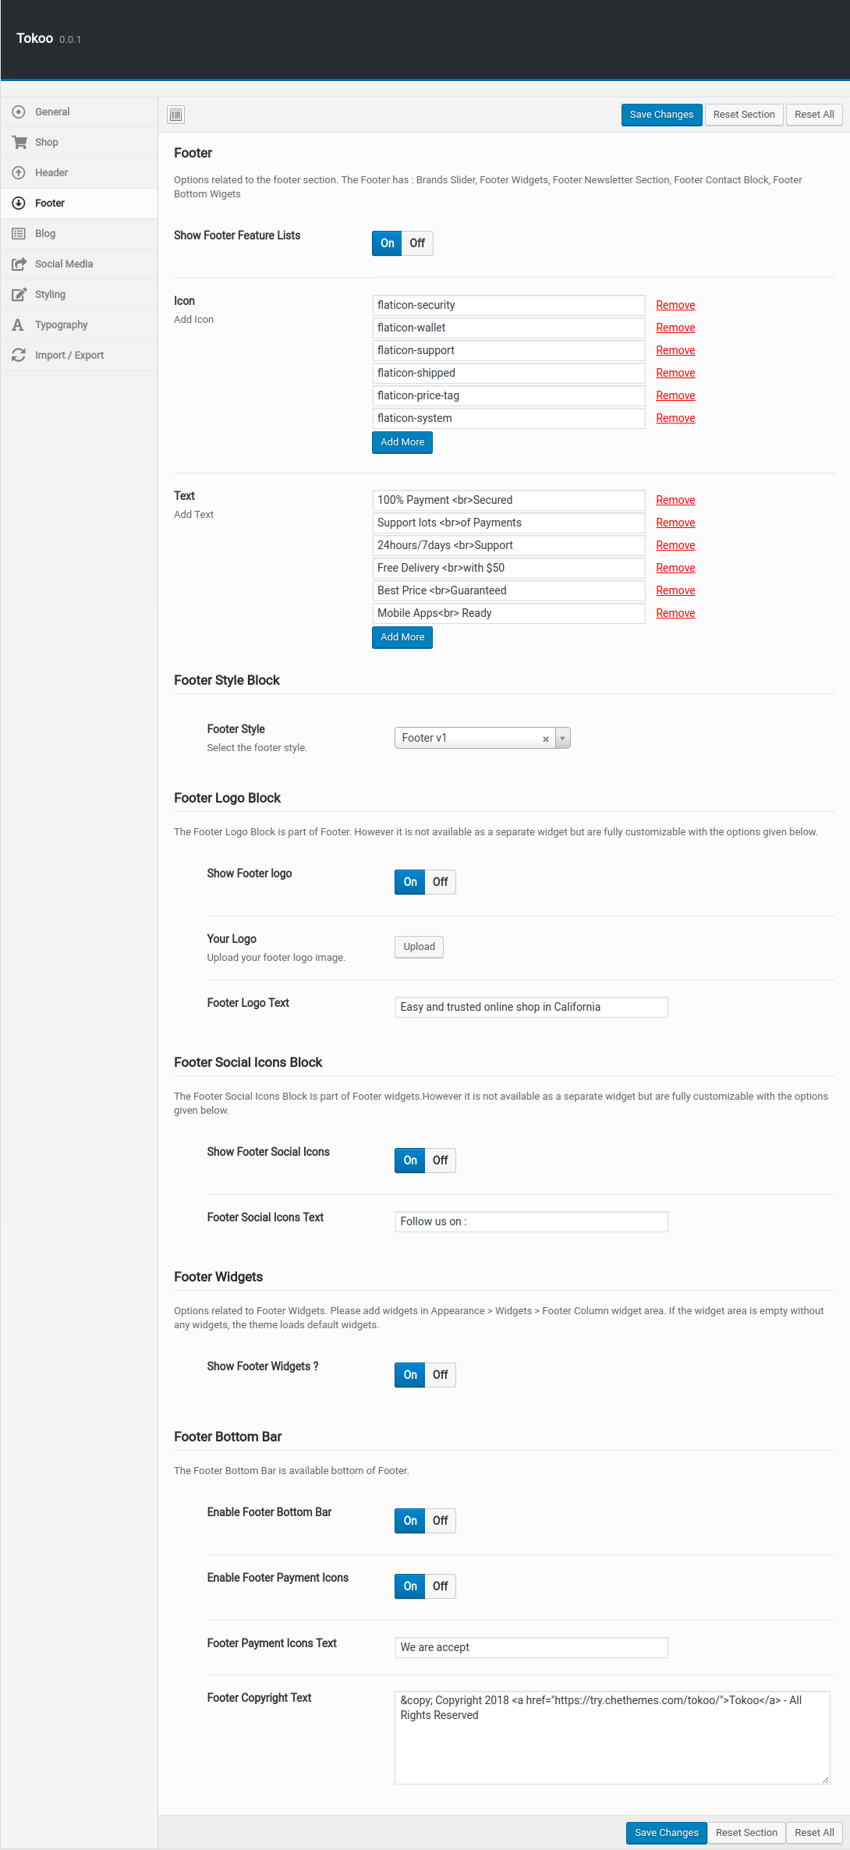Viewport: 850px width, 1850px height.
Task: Click top Reset Section button
Action: coord(744,115)
